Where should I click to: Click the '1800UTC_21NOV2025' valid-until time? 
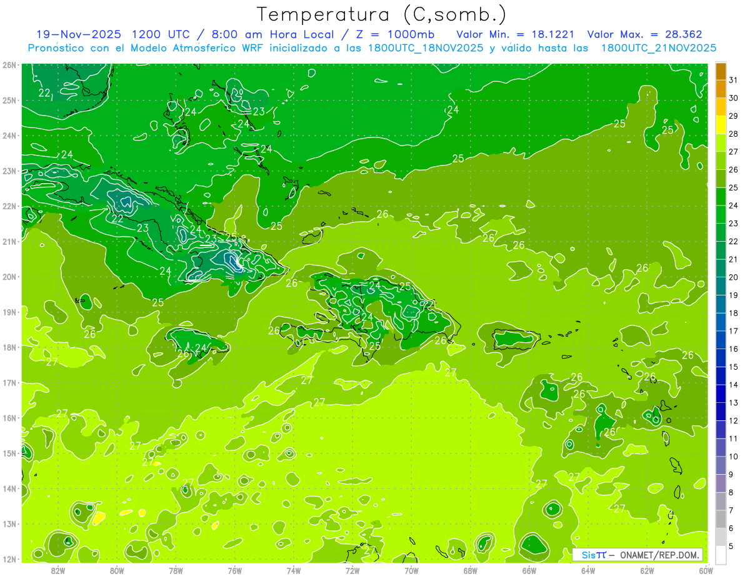(659, 47)
